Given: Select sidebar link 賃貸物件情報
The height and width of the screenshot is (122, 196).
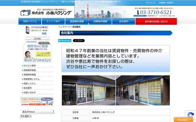Looking at the screenshot, I should (x=30, y=70).
